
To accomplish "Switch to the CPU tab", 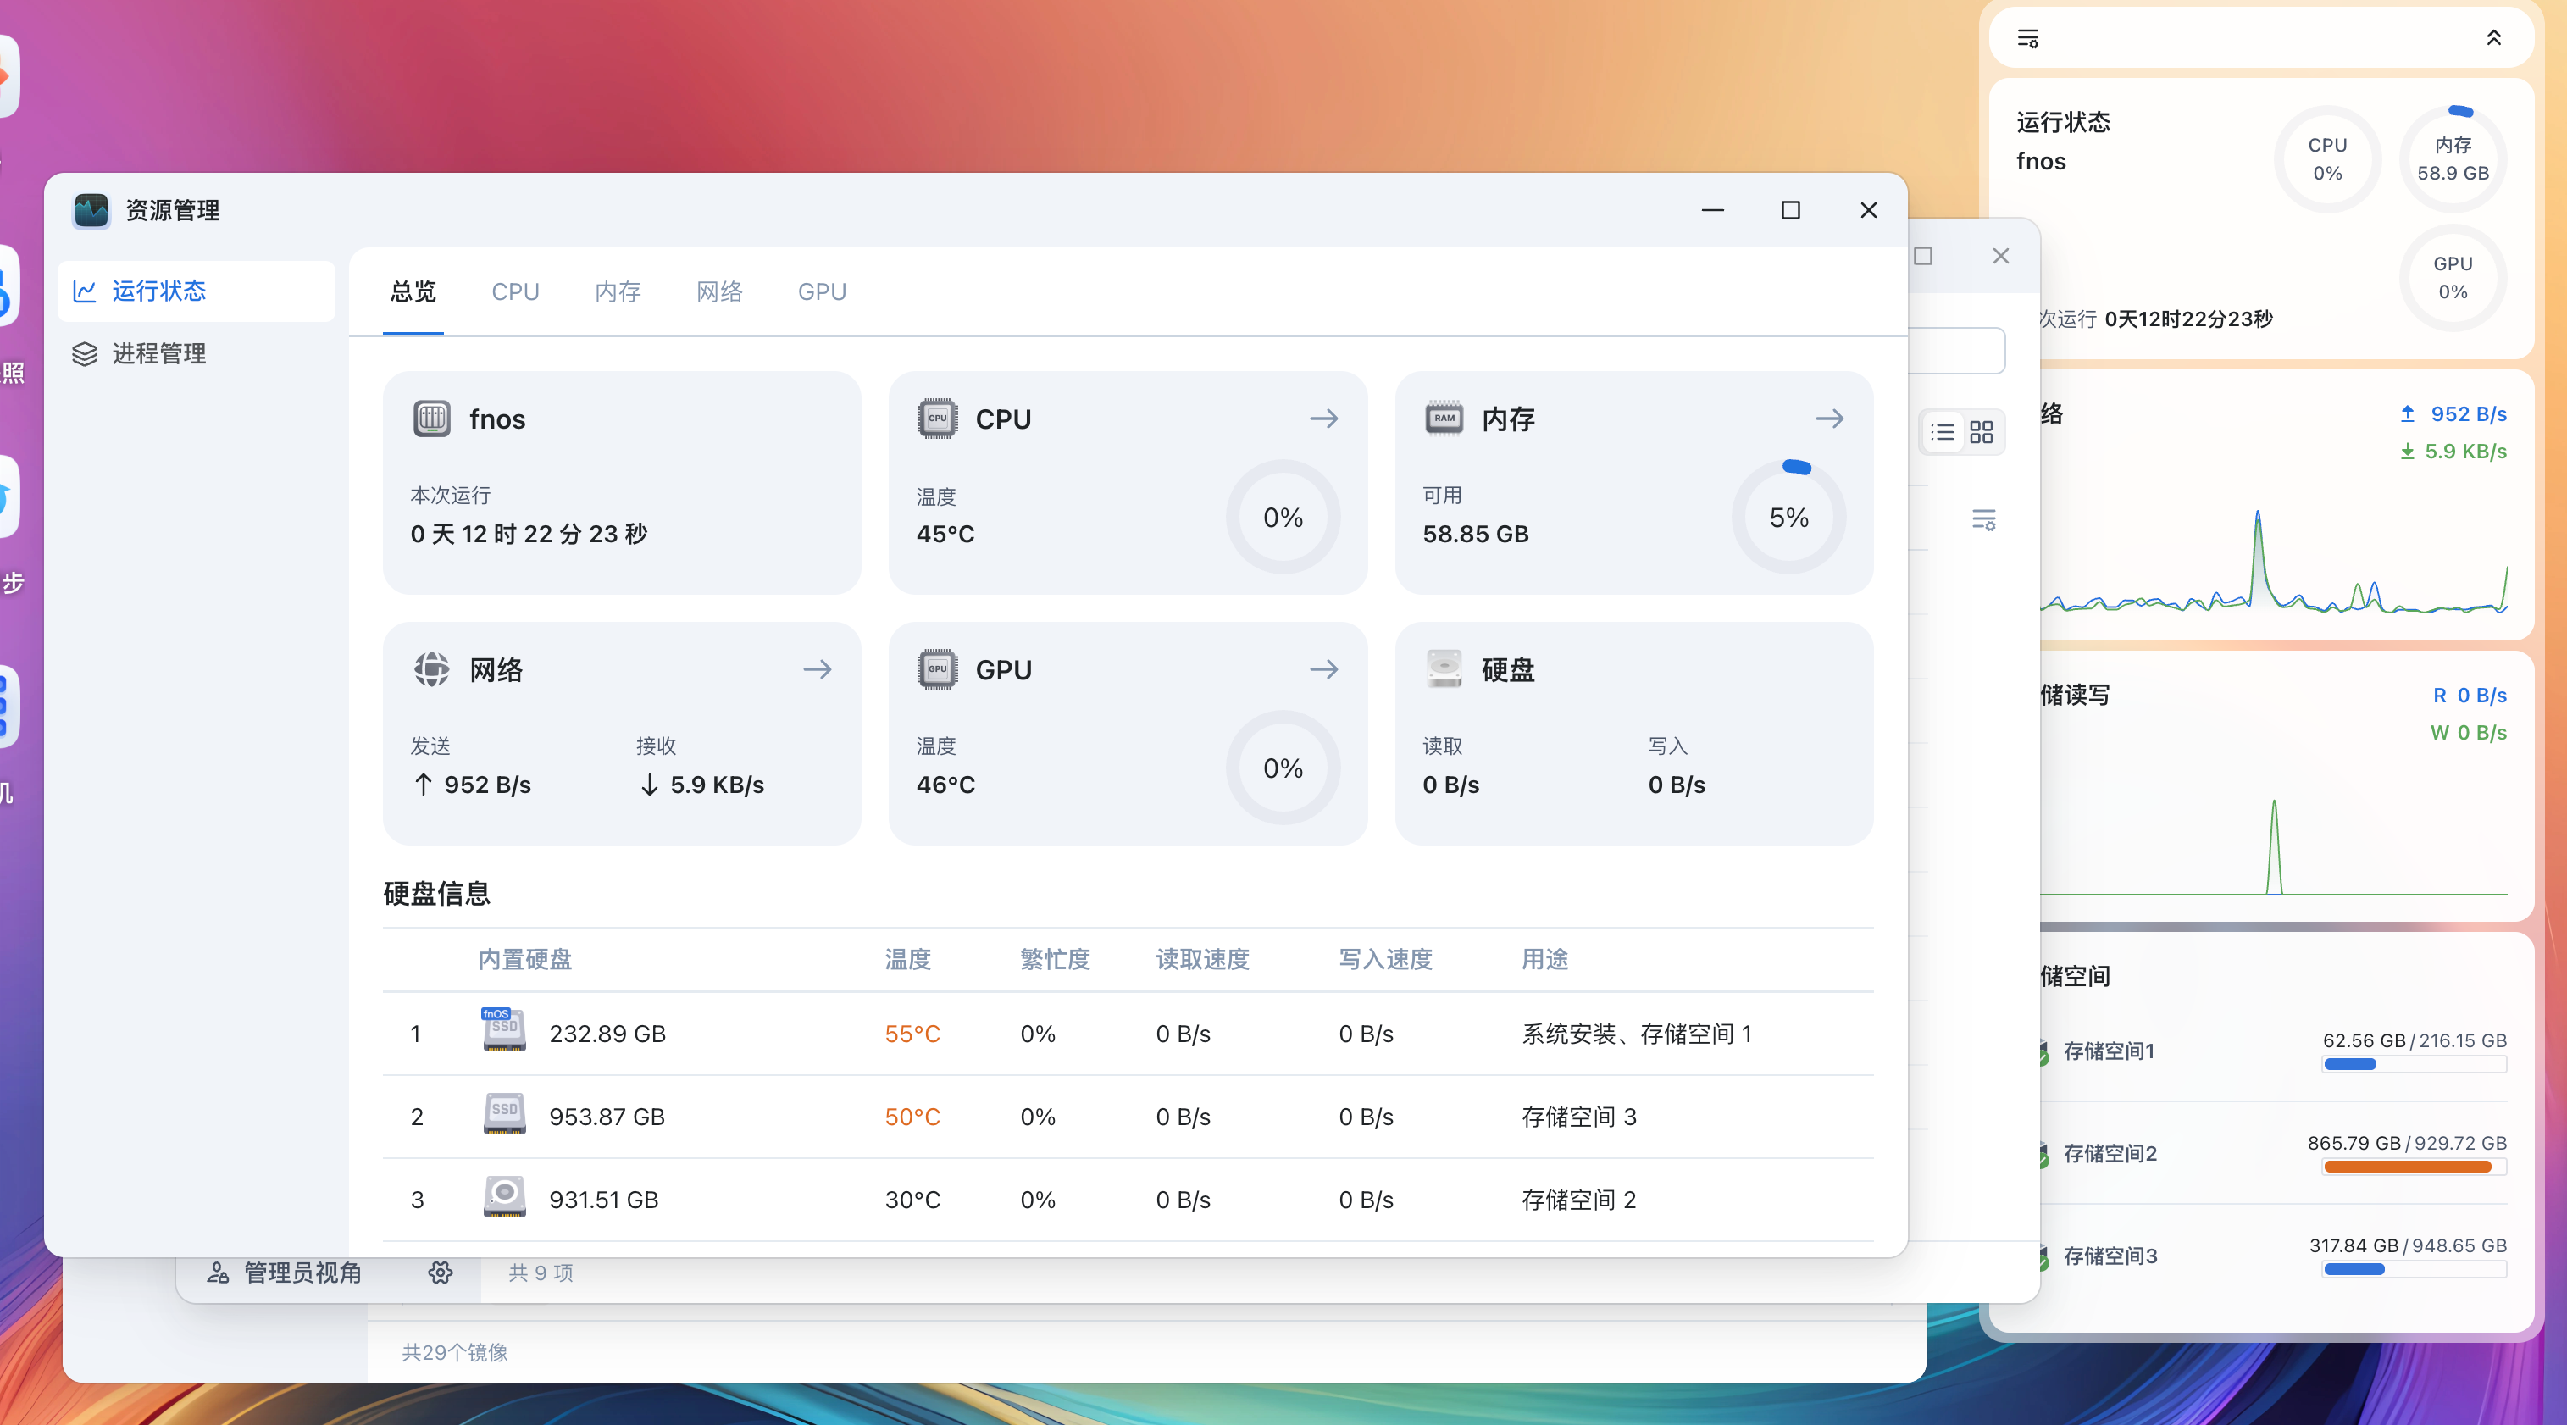I will (x=515, y=292).
